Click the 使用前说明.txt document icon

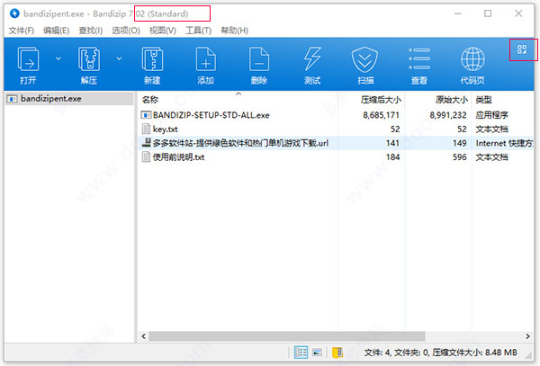[x=146, y=157]
